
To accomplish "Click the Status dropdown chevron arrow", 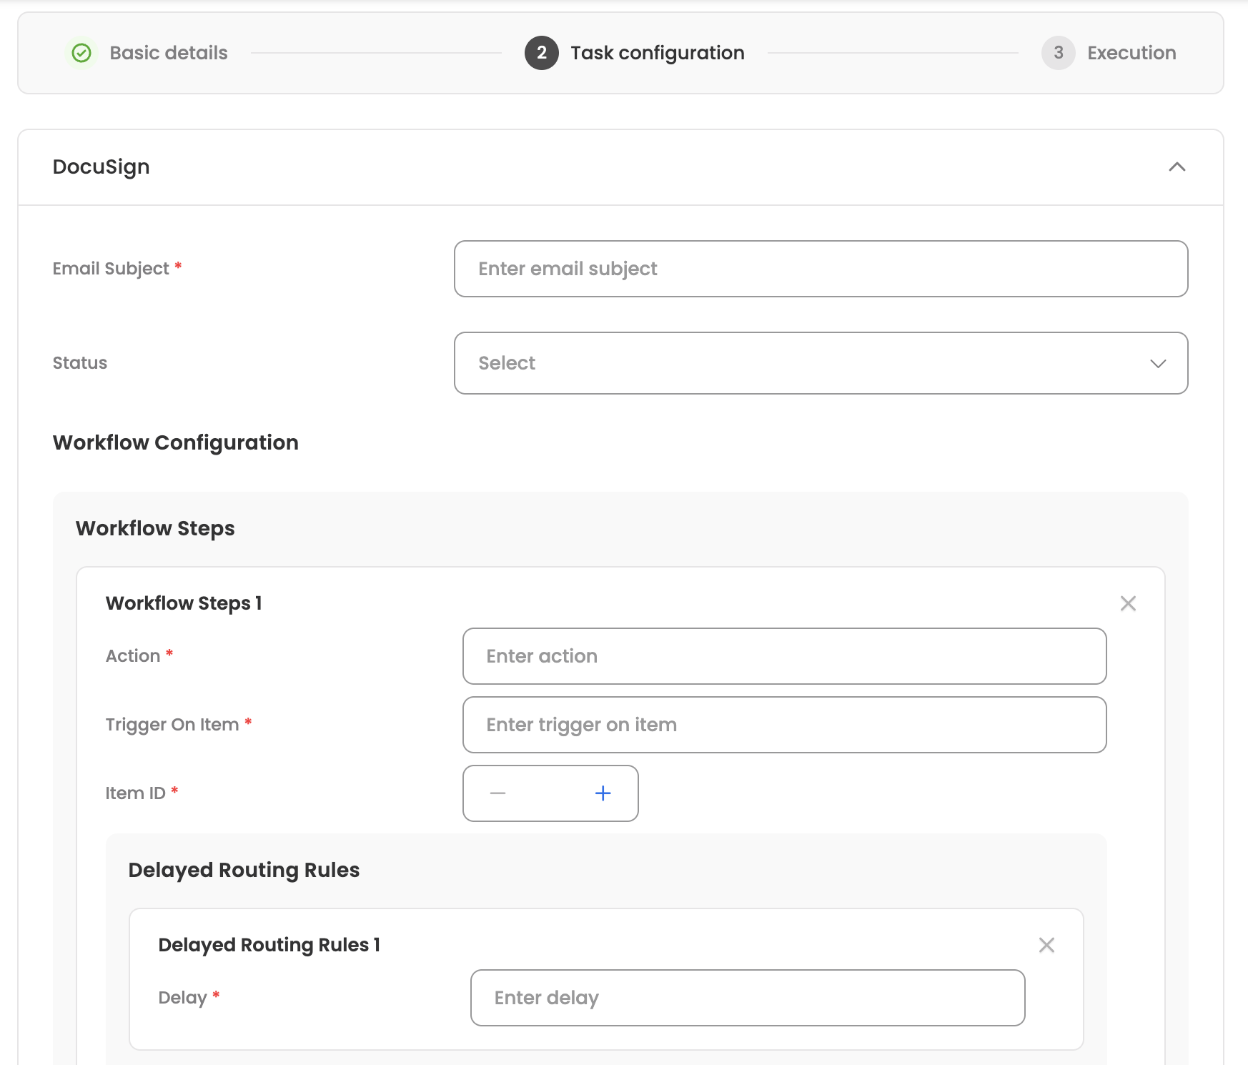I will click(x=1158, y=363).
